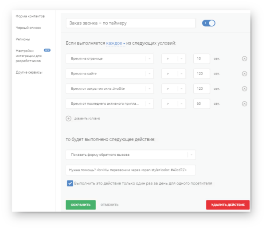This screenshot has width=266, height=229.
Task: Open the '>' operator dropdown for 'Время на странице'
Action: click(173, 59)
